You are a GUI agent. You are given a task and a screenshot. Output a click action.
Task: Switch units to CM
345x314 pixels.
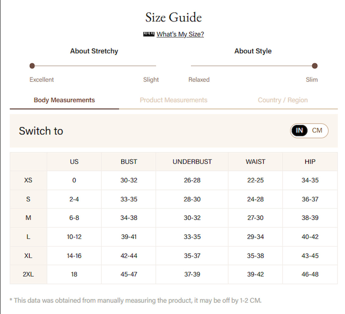pyautogui.click(x=317, y=130)
